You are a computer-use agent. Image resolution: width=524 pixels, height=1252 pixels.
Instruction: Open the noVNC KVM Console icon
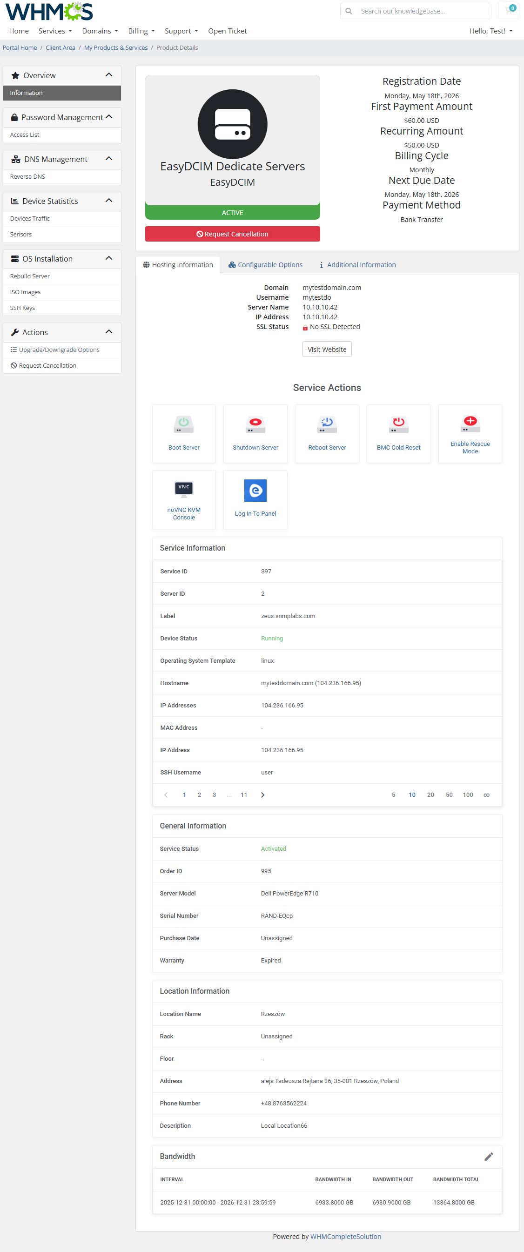tap(184, 490)
